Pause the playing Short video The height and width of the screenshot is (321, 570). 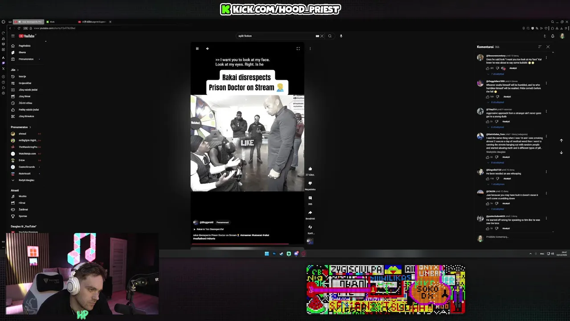tap(197, 49)
